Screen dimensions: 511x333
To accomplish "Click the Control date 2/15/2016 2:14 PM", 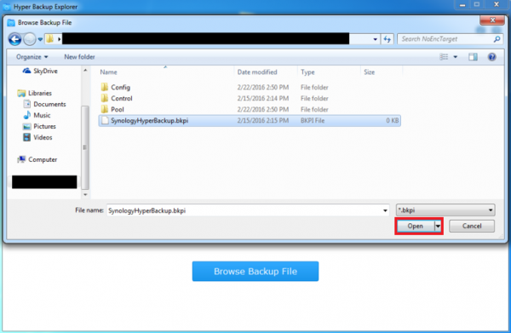I will pos(263,99).
